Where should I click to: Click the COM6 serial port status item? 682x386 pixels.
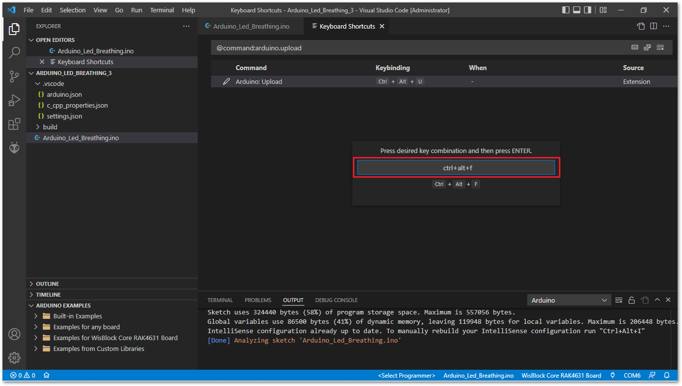pos(632,375)
